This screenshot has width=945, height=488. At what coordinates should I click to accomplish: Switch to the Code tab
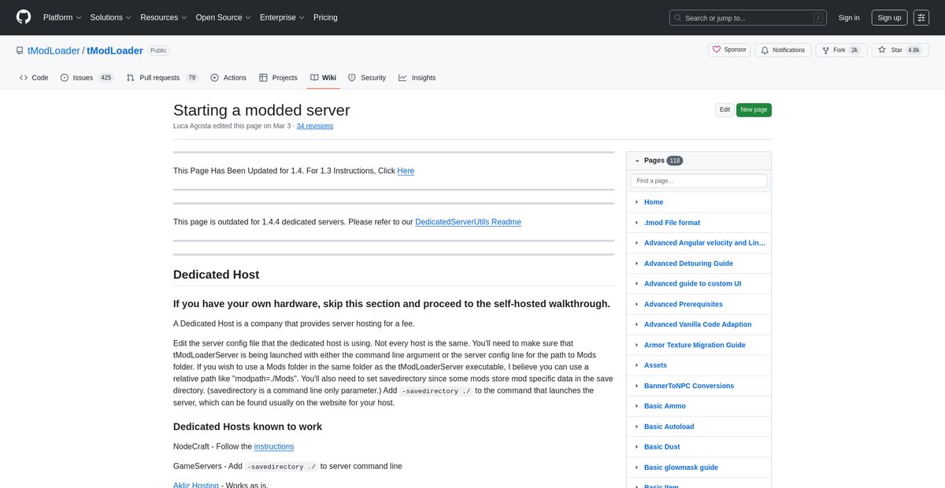click(34, 78)
